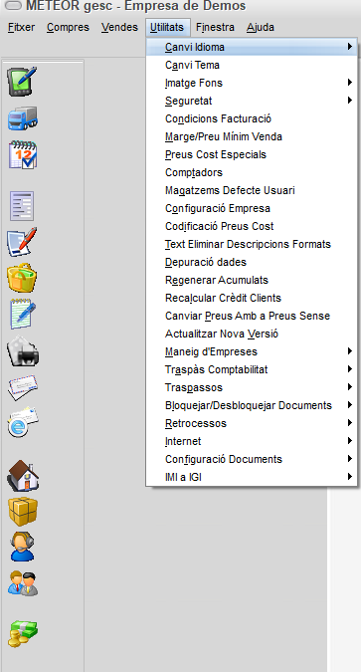Open the calendar with checkmark icon

tap(22, 154)
